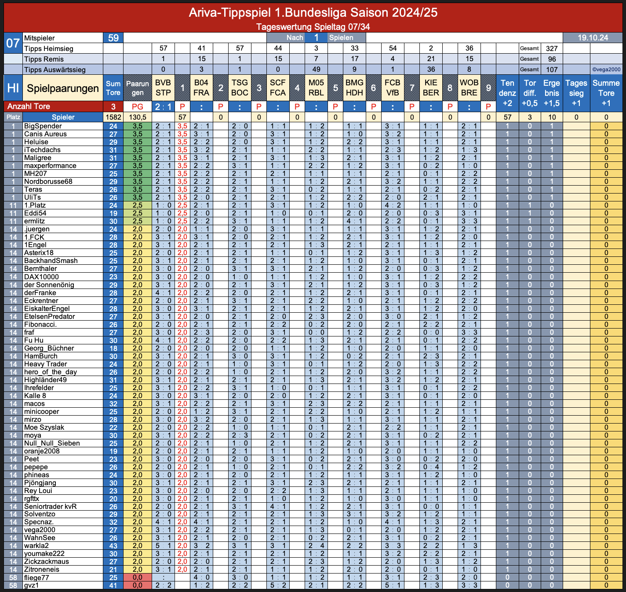Click the 'Spielpaarungen' header cell

click(x=63, y=88)
